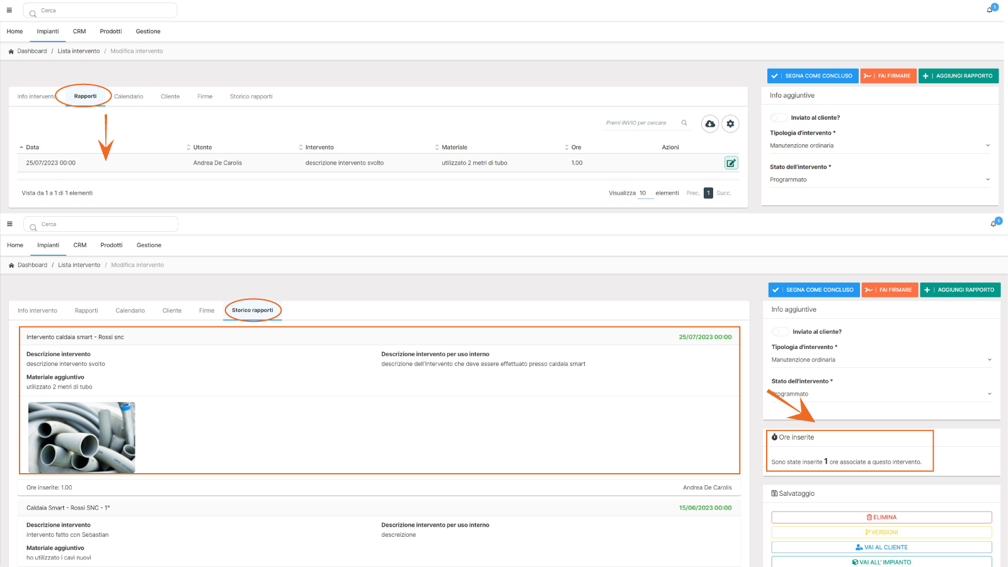1008x567 pixels.
Task: Change the Visualizza 10 elementi page size
Action: 643,193
